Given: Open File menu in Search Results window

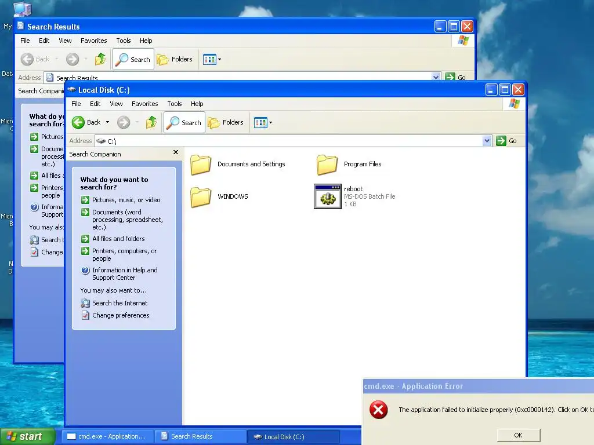Looking at the screenshot, I should tap(25, 41).
